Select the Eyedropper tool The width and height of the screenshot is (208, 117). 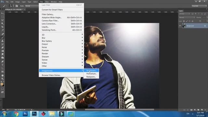click(x=2, y=30)
